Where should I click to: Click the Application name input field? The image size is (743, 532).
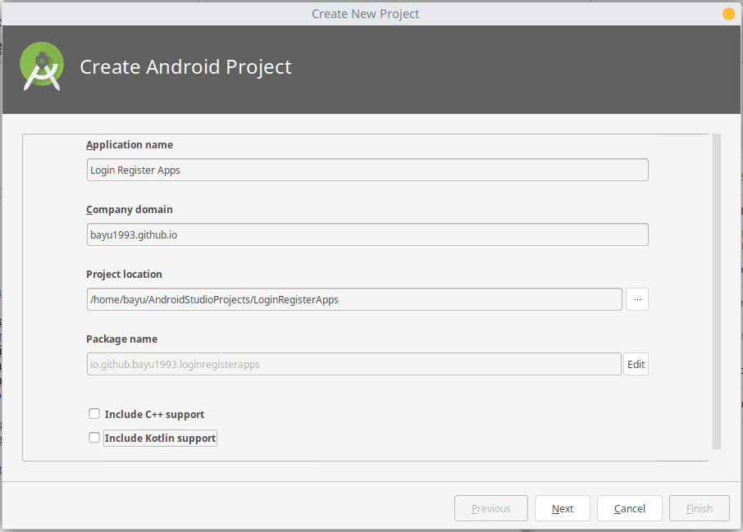tap(367, 170)
